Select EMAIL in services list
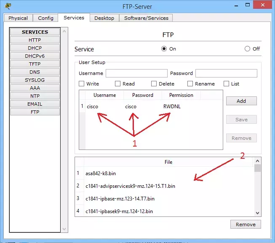 pyautogui.click(x=35, y=104)
